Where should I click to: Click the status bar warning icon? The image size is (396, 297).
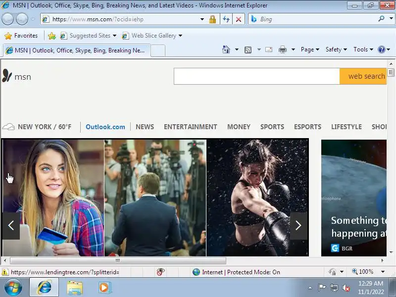point(4,272)
